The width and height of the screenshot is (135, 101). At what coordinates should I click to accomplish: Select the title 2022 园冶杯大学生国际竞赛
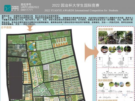pyautogui.click(x=76, y=5)
